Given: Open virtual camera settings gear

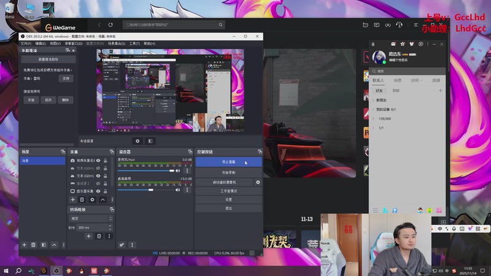Looking at the screenshot, I should pos(258,182).
